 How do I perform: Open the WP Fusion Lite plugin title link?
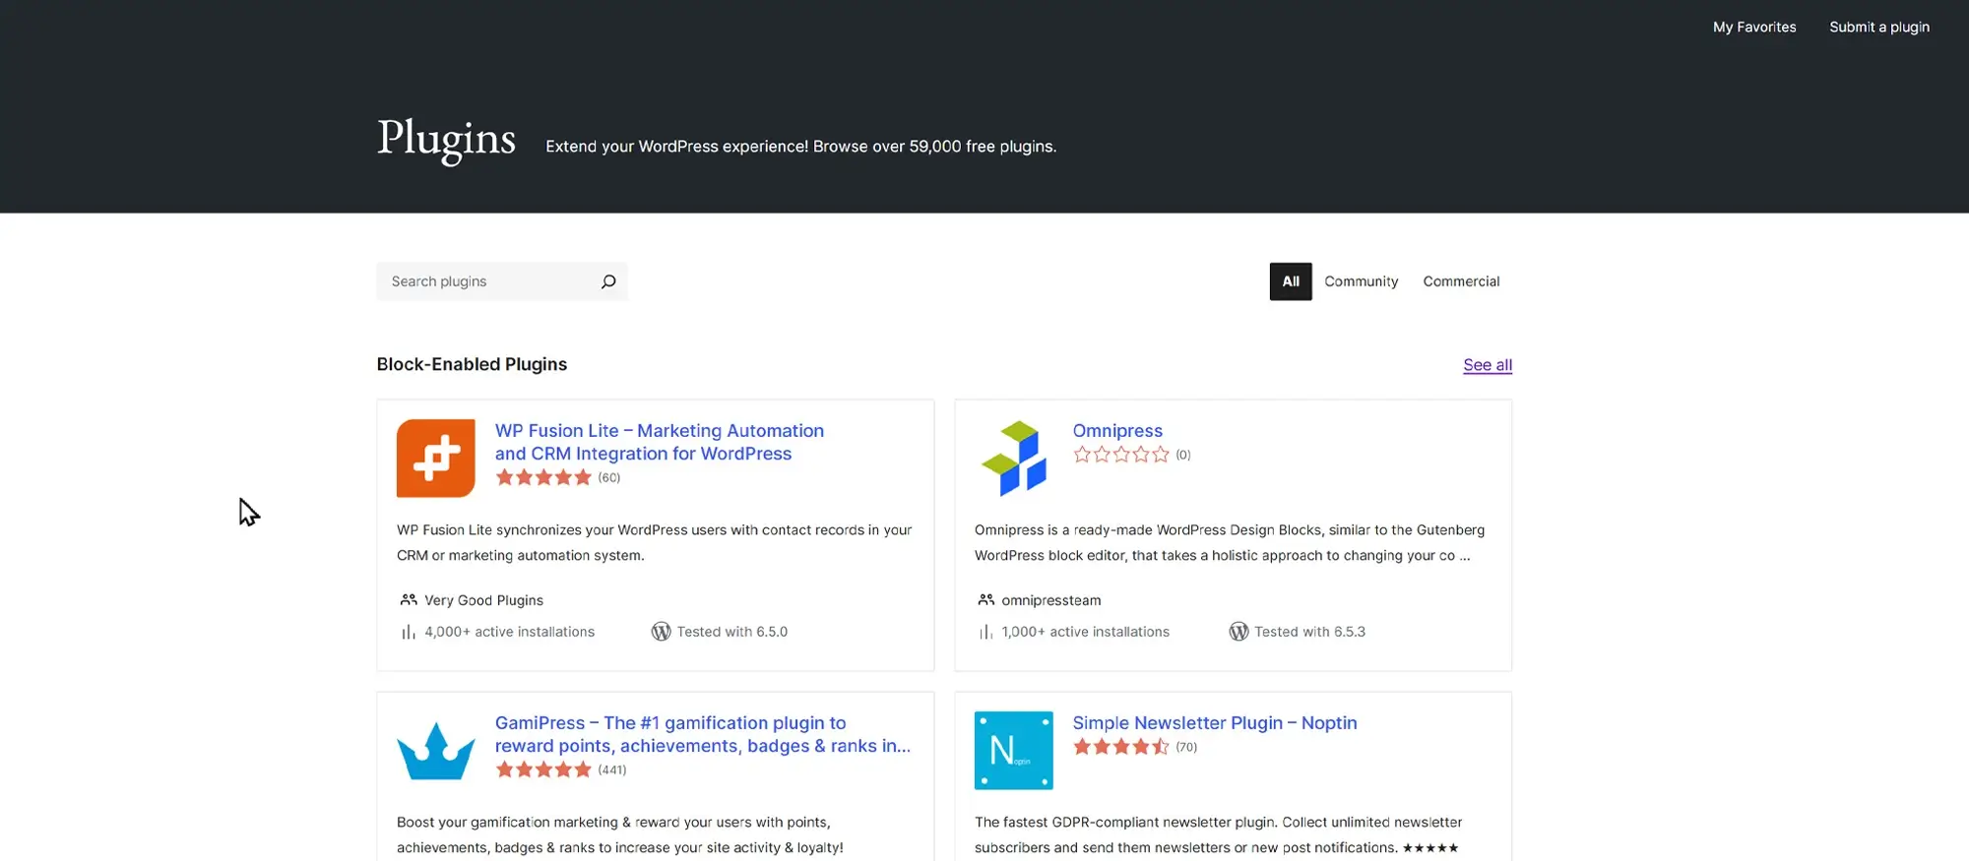[660, 442]
